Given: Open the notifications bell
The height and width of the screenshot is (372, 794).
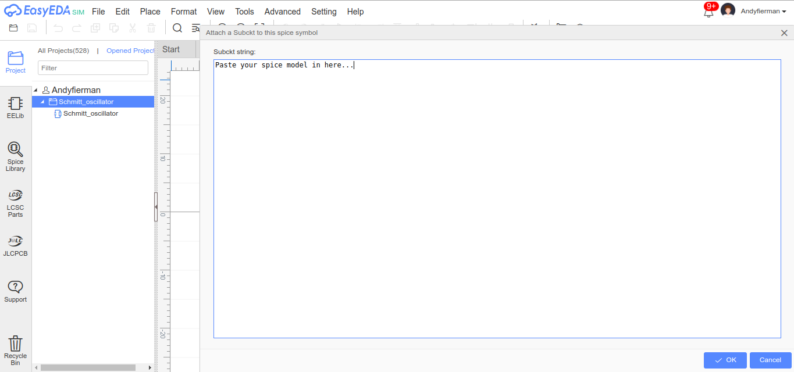Looking at the screenshot, I should pyautogui.click(x=708, y=11).
